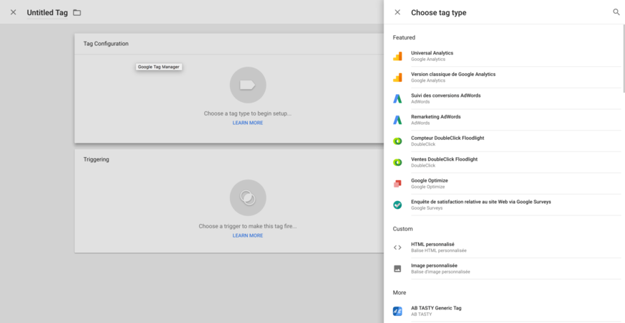
Task: Select the Google Optimize icon
Action: coord(397,184)
